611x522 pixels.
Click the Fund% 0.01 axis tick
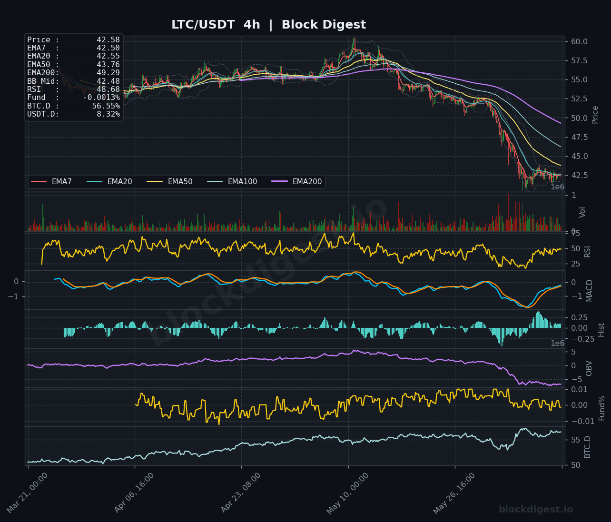tap(579, 390)
